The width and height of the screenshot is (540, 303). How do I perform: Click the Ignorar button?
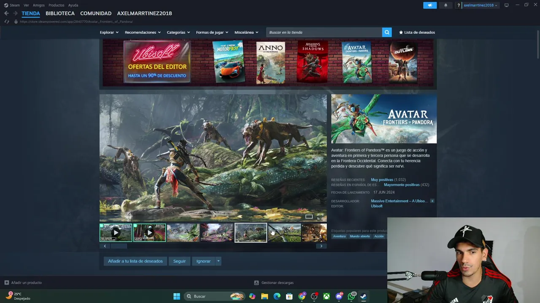pyautogui.click(x=203, y=261)
